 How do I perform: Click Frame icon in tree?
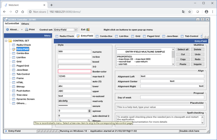(x=14, y=78)
